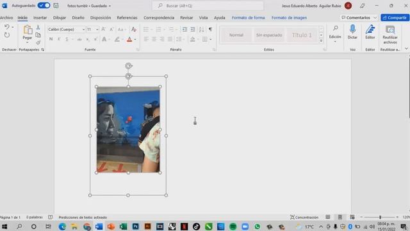The width and height of the screenshot is (410, 231).
Task: Switch to the Referencias tab
Action: pos(127,17)
